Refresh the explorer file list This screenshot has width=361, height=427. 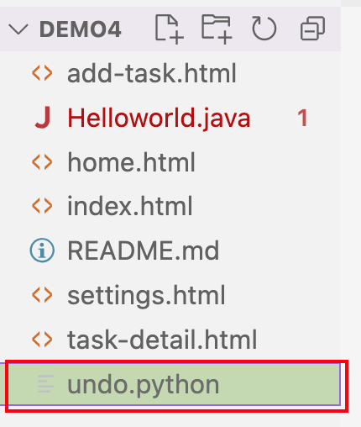[x=264, y=29]
